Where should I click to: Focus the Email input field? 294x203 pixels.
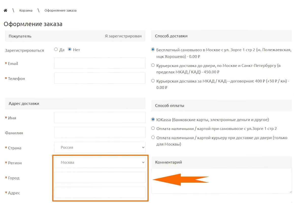pyautogui.click(x=100, y=63)
